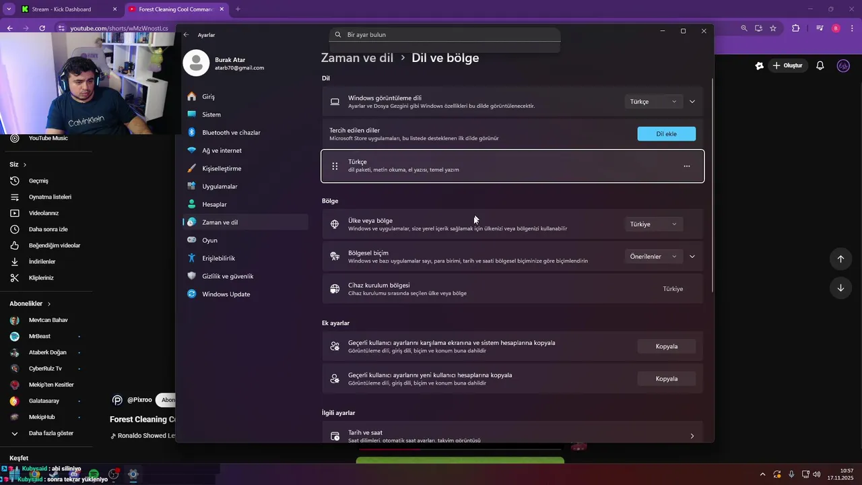Screen dimensions: 862x485
Task: Select Oyun in Settings sidebar
Action: [x=245, y=240]
